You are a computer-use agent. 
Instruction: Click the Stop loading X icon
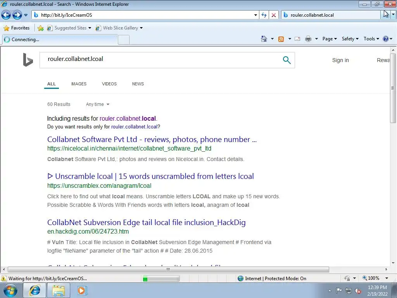tap(273, 15)
